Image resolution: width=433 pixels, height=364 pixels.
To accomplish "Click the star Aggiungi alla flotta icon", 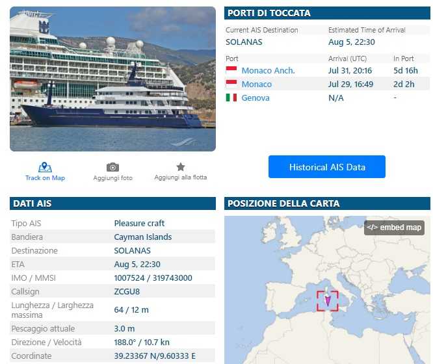I will (181, 166).
